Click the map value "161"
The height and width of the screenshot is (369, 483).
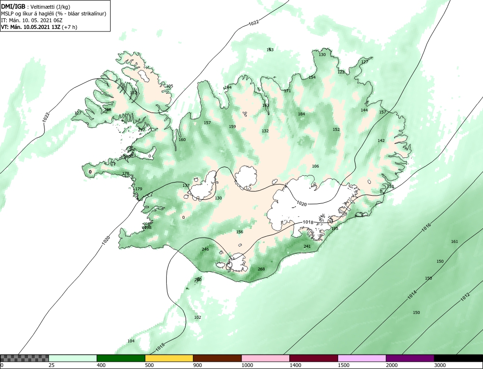[455, 241]
